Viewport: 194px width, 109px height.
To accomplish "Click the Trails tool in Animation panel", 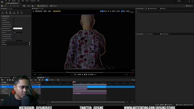I will point(18,12).
